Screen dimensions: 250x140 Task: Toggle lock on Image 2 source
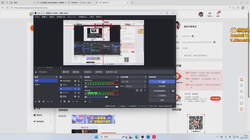79,85
